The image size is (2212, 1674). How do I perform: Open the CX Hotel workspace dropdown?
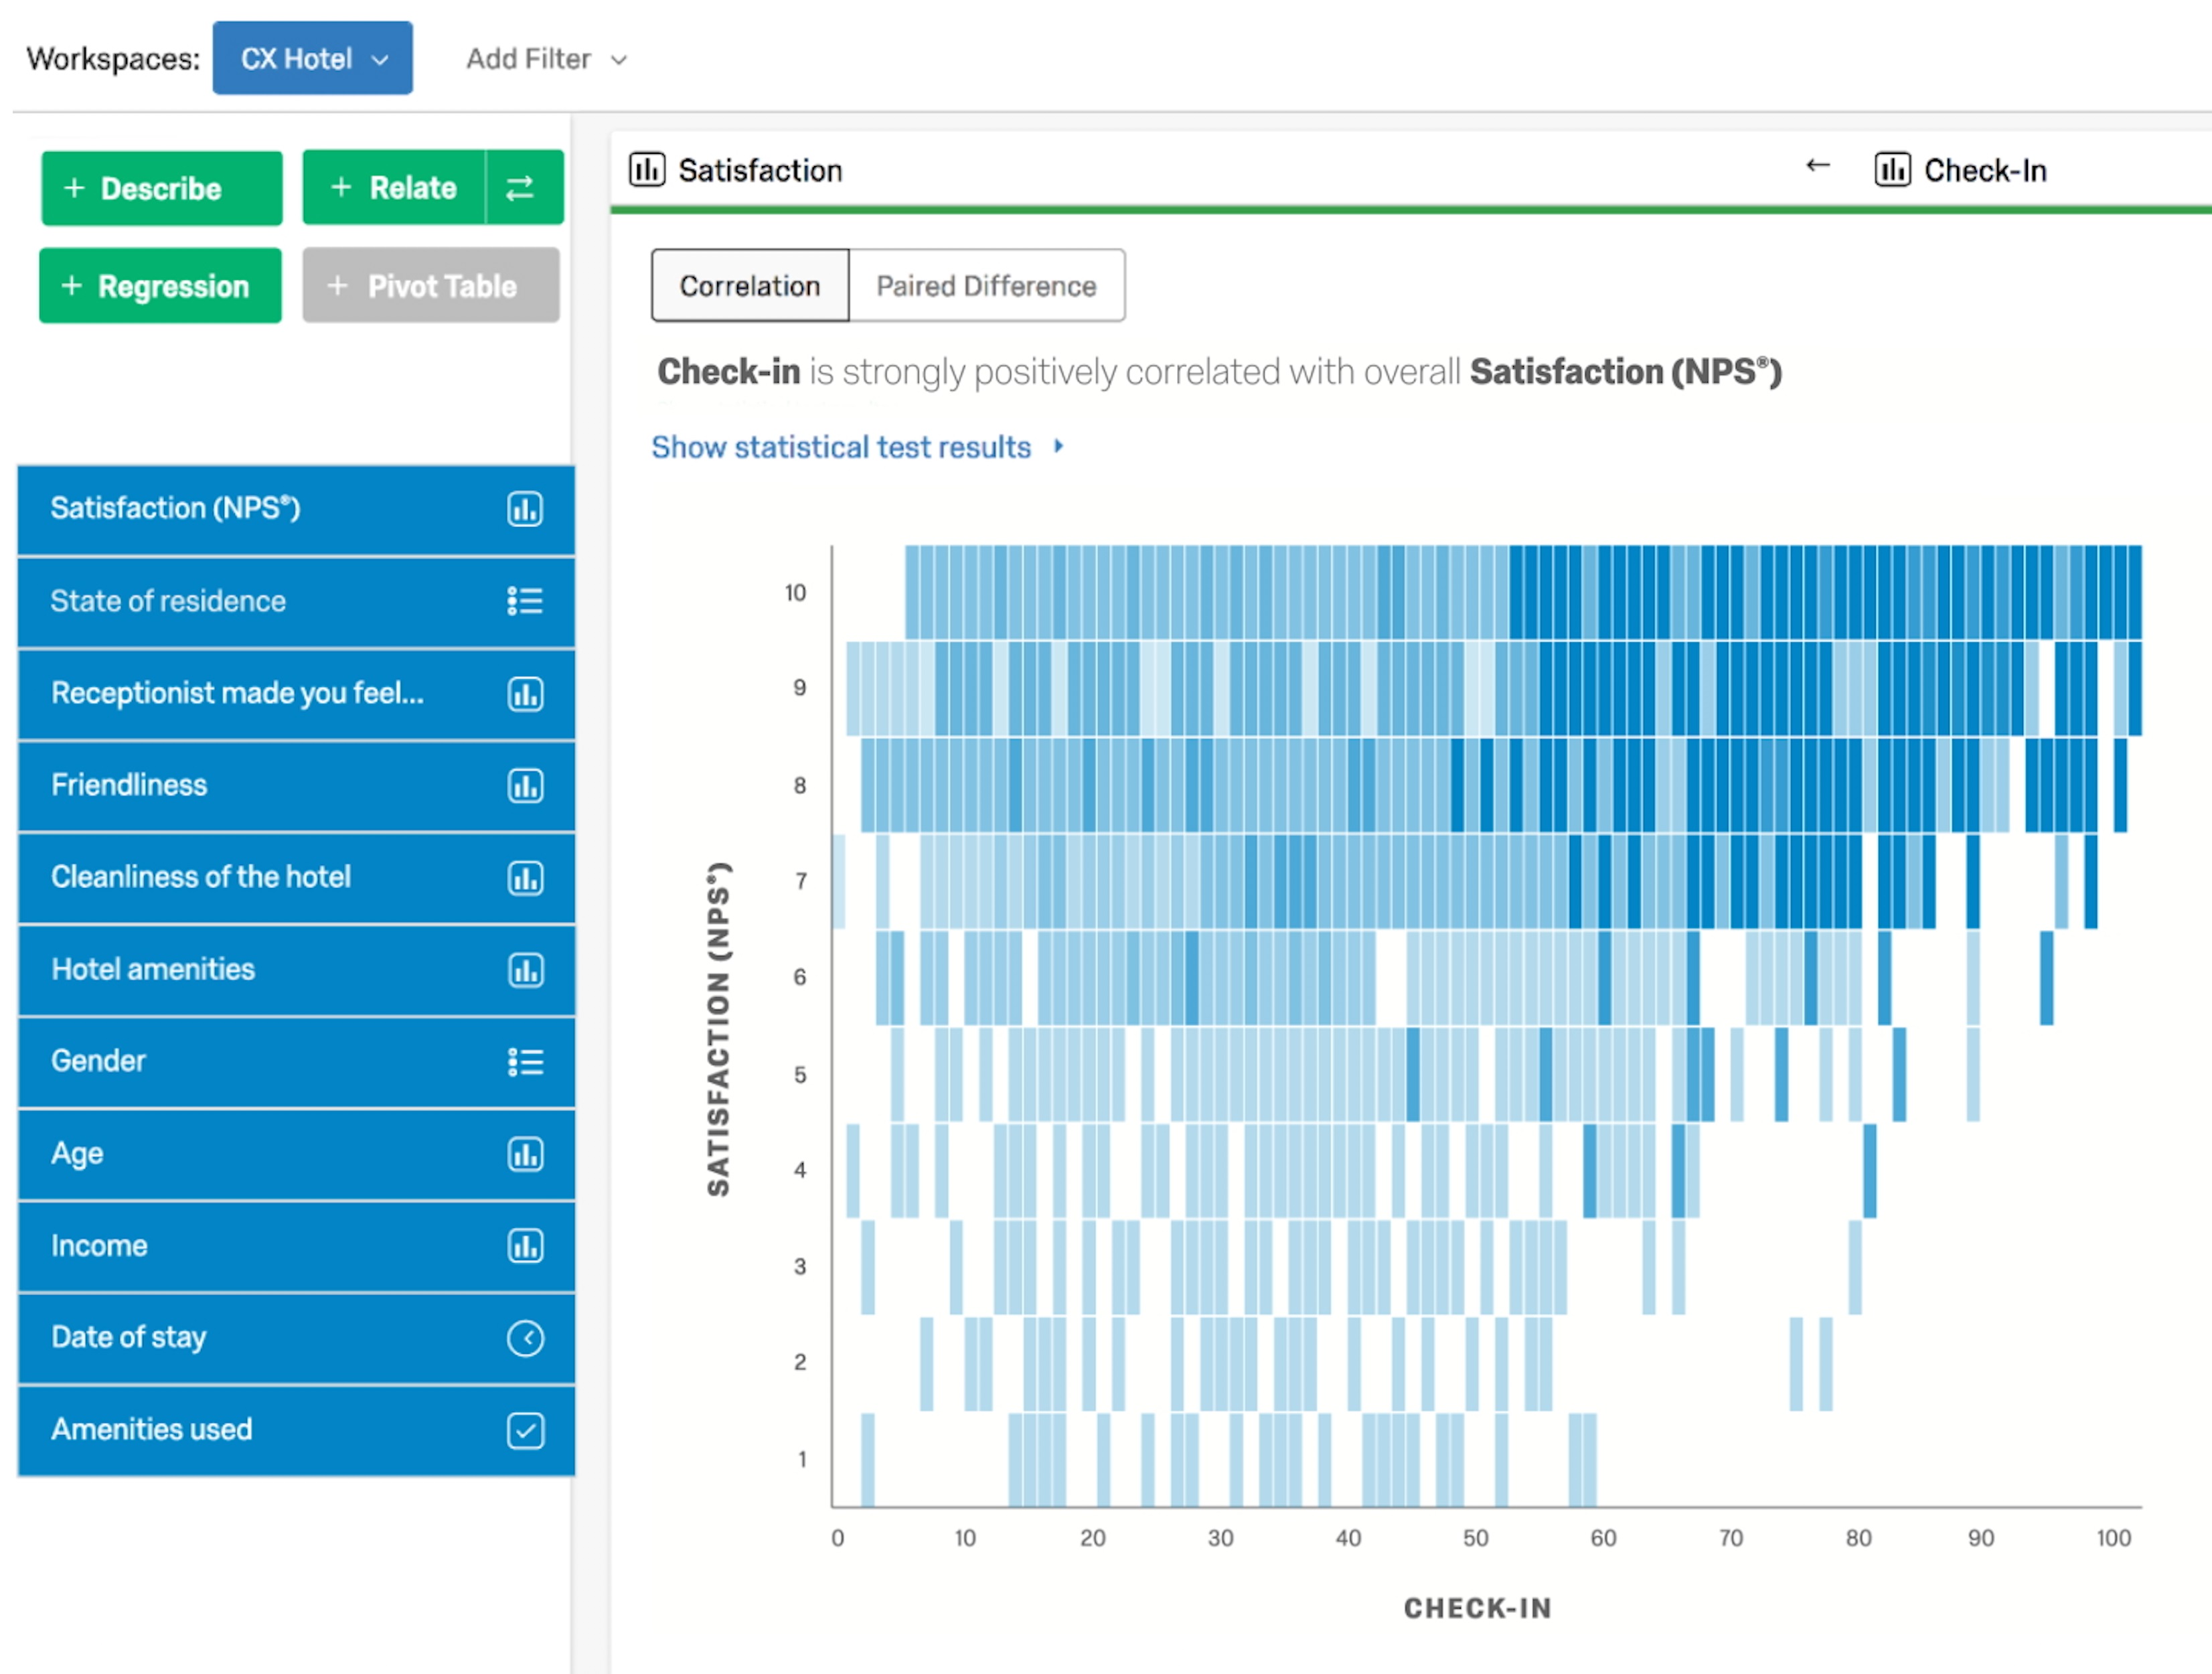312,59
